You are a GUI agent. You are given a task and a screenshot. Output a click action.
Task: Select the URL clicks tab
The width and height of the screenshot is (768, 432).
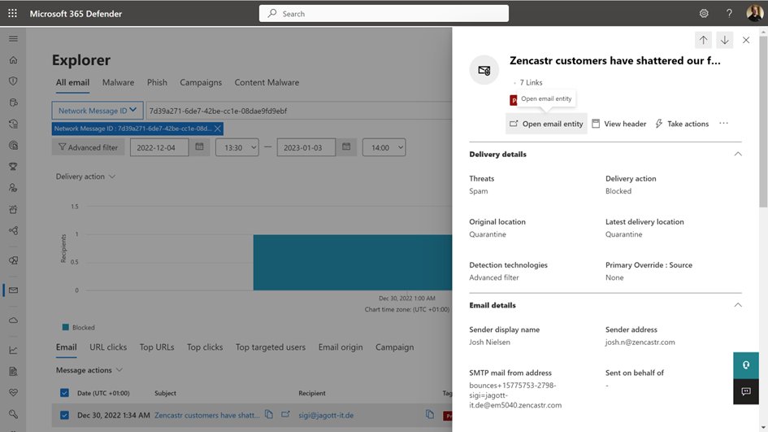[x=108, y=347]
